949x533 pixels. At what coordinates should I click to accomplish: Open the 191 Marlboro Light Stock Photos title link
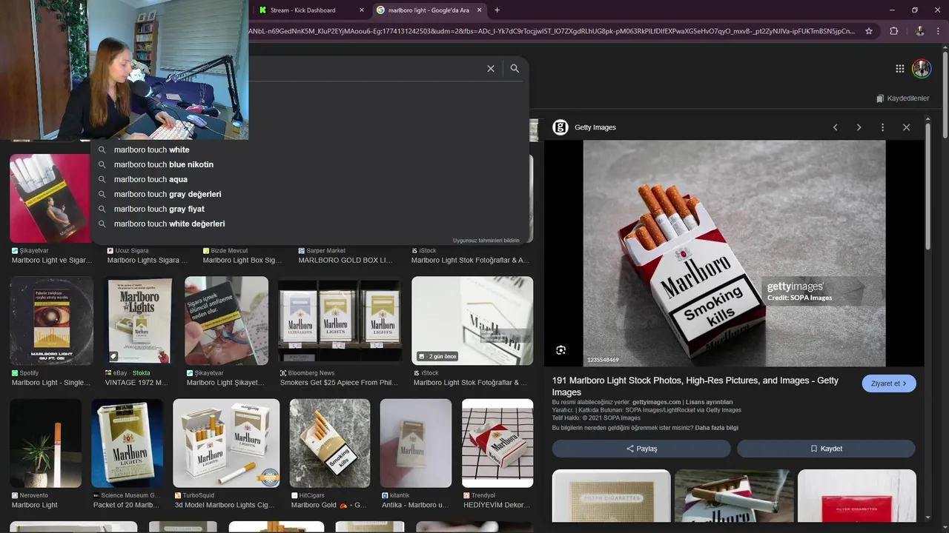[x=695, y=386]
